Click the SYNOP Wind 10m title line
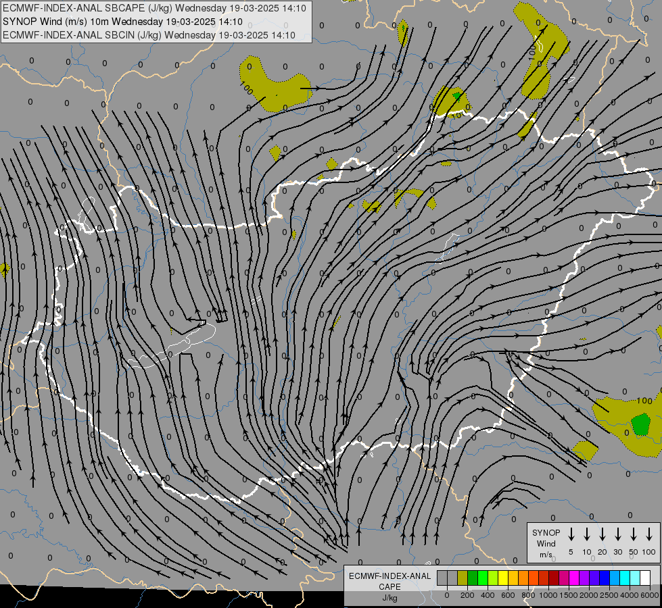This screenshot has width=662, height=608. pos(122,22)
